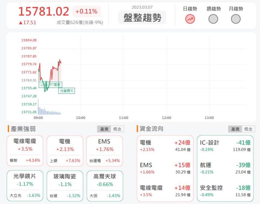Viewport: 260px width, 204px height.
Task: Select IC-設計 outflow row -41億
Action: [x=225, y=146]
